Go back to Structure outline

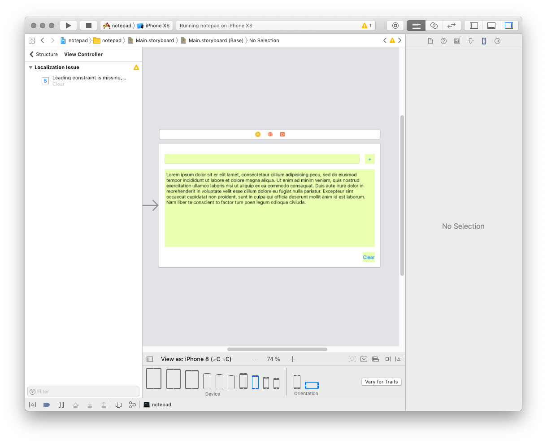43,54
